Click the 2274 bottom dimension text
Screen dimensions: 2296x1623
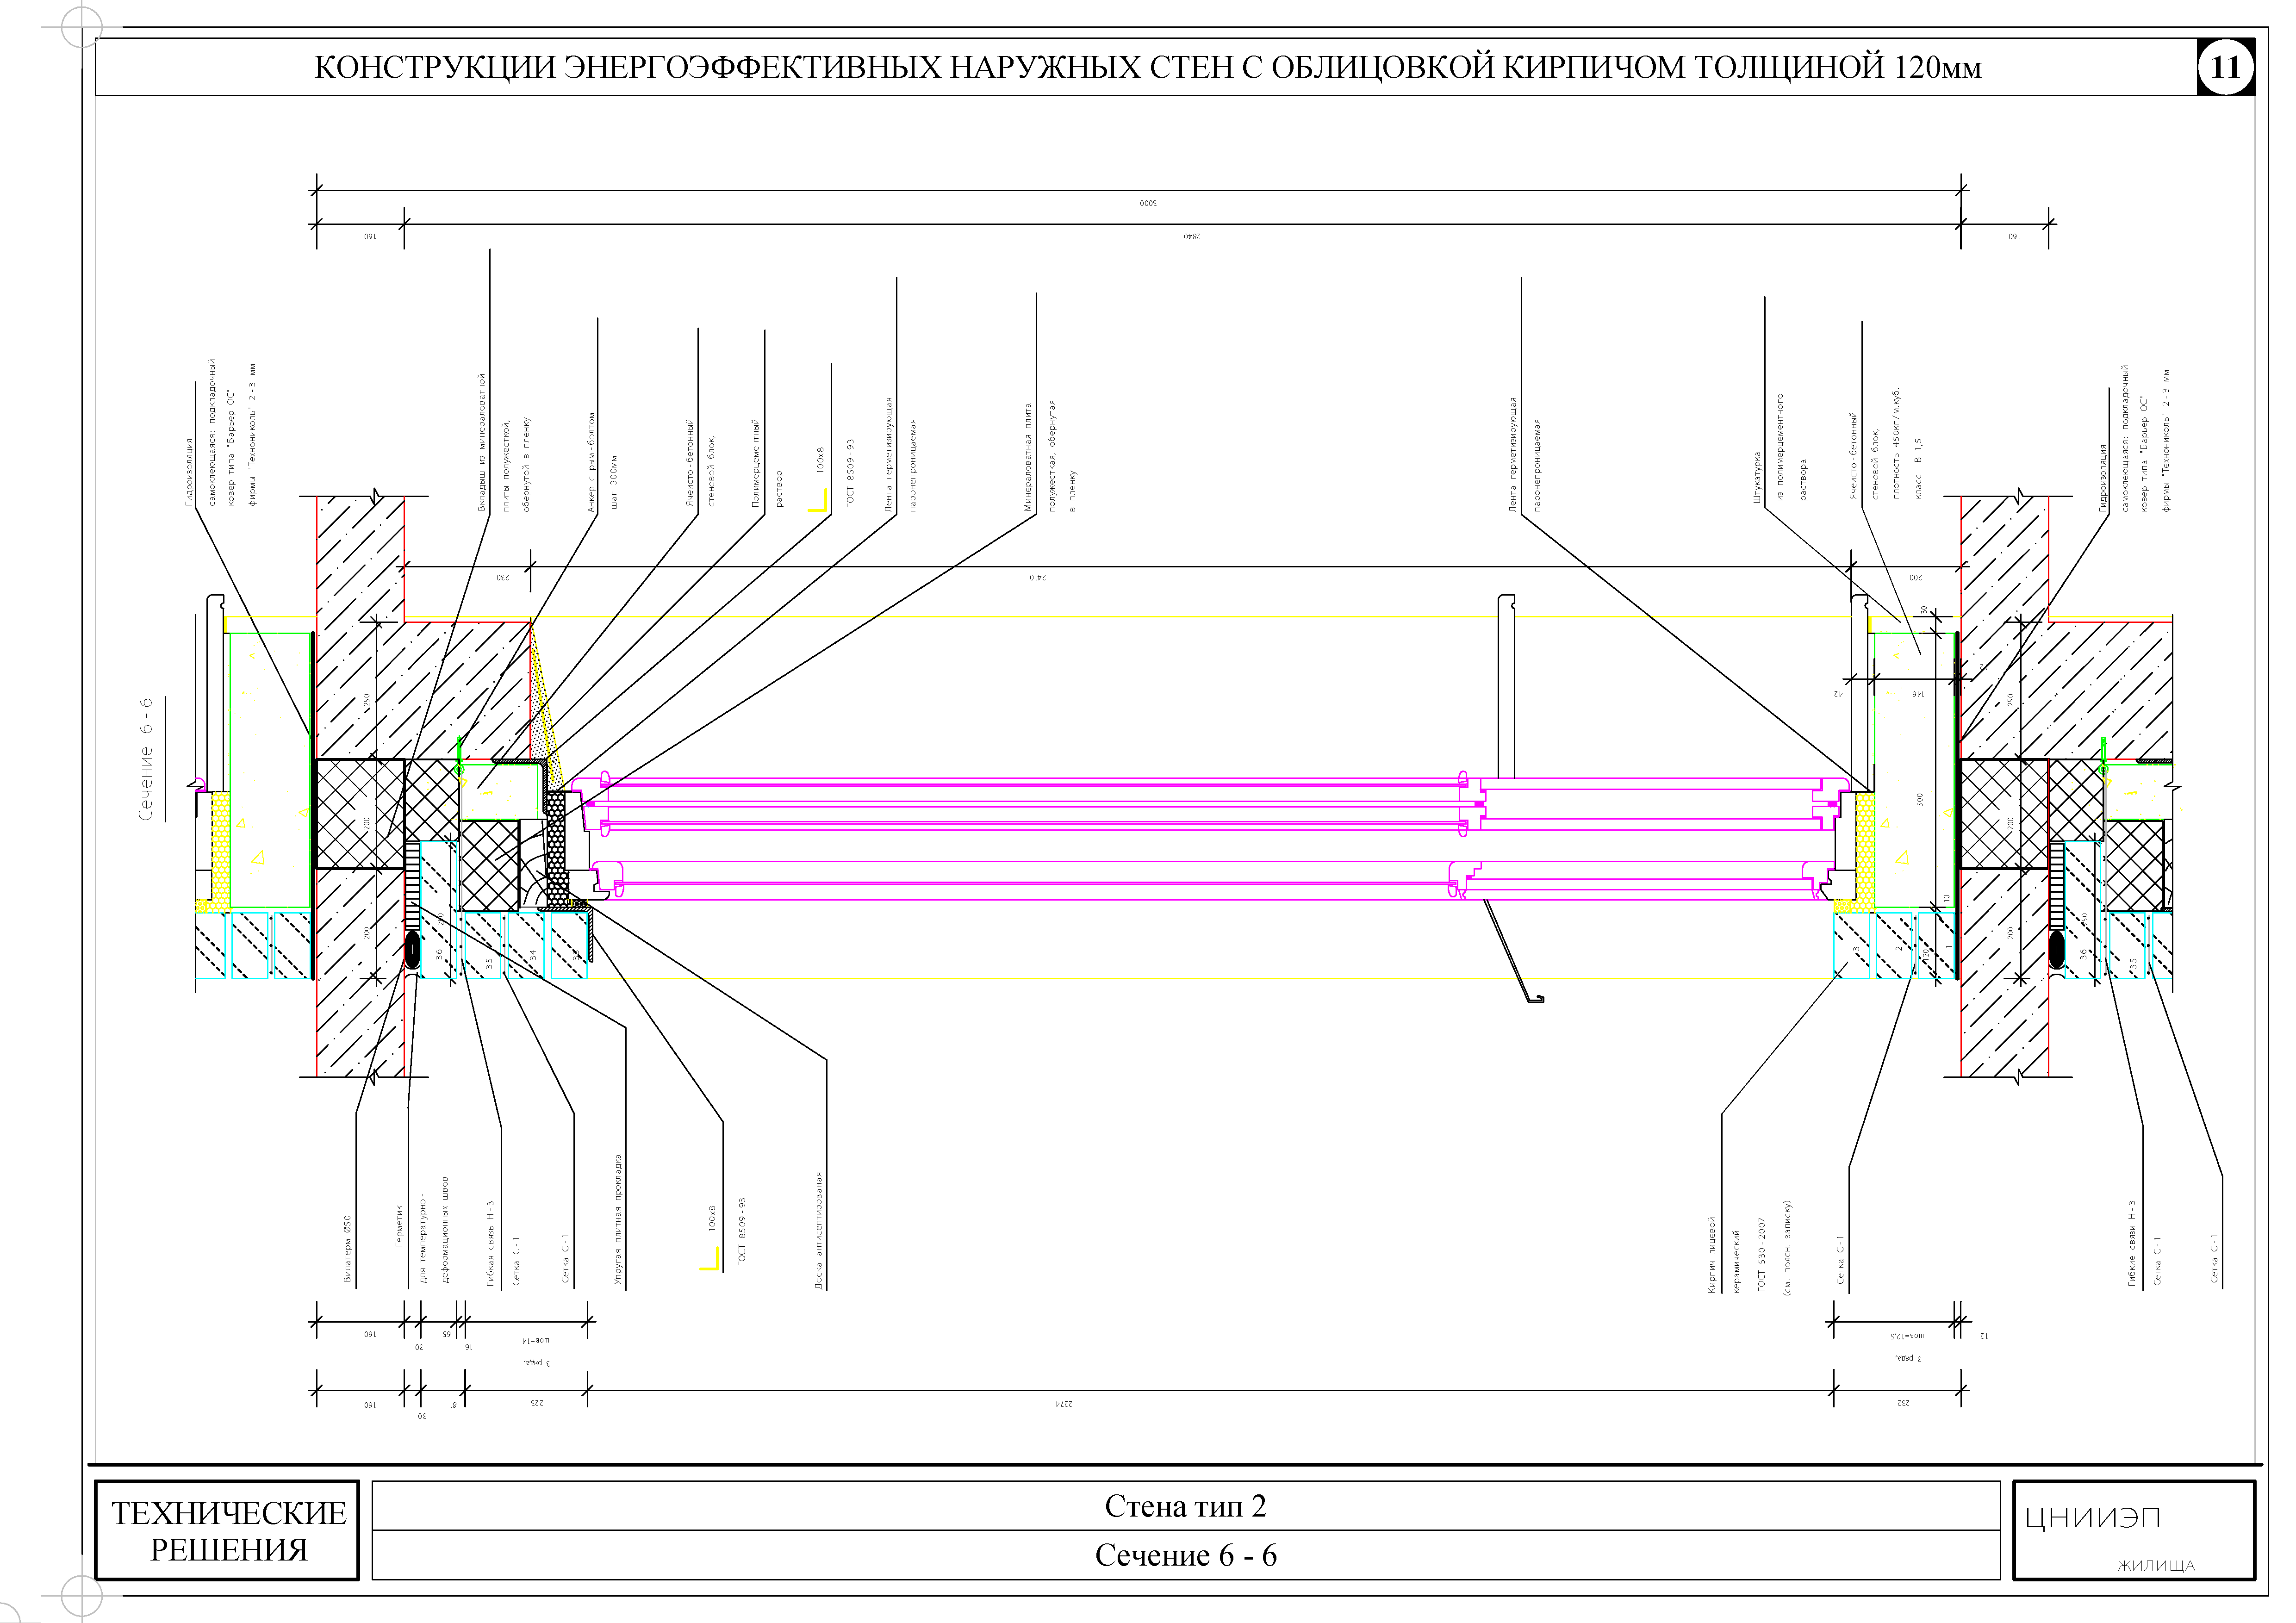point(1064,1404)
